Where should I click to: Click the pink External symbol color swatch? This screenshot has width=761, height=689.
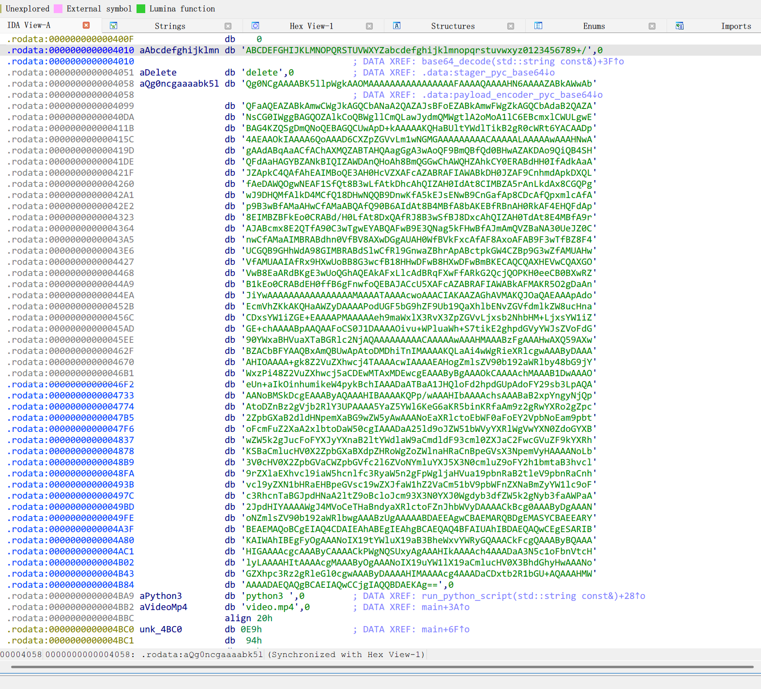tap(58, 9)
